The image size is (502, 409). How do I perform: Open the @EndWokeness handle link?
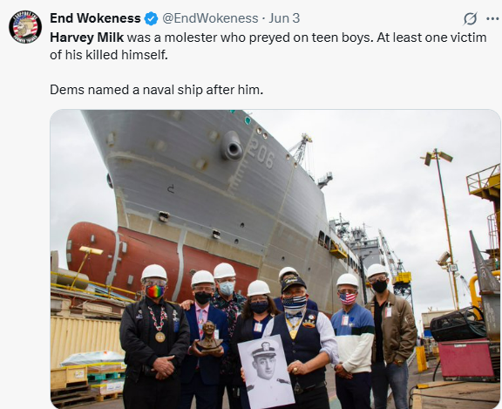[210, 18]
